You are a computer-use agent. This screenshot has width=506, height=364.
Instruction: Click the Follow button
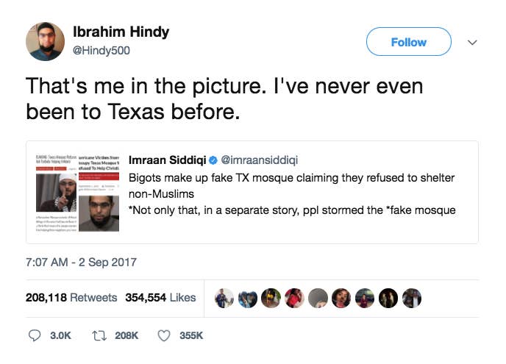[x=408, y=42]
